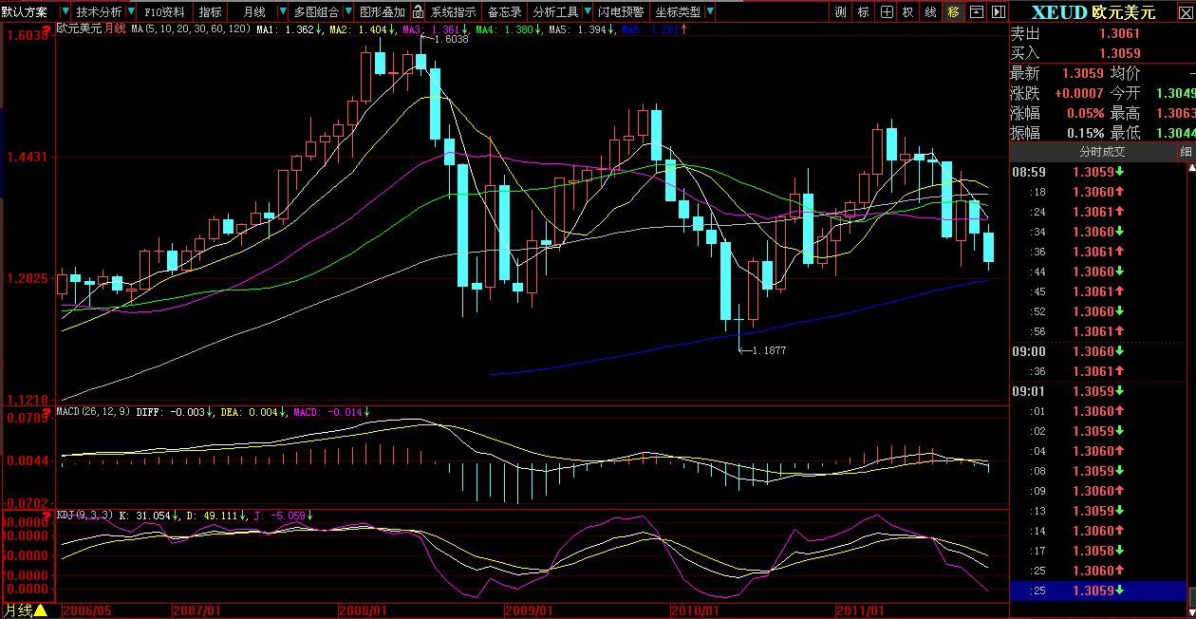Click the 买入 price 1.3059
The width and height of the screenshot is (1196, 619).
(x=1121, y=53)
